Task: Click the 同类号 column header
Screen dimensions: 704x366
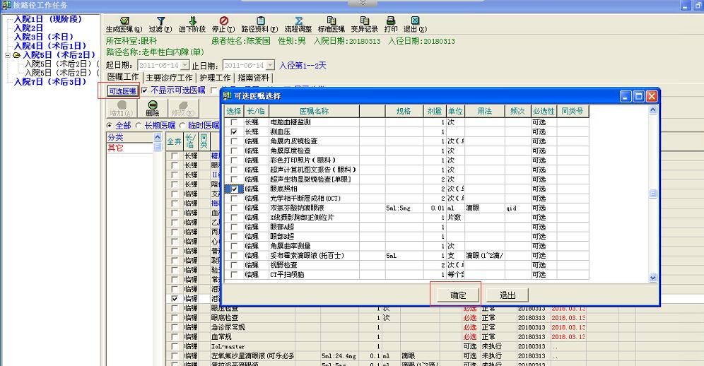Action: coord(573,111)
